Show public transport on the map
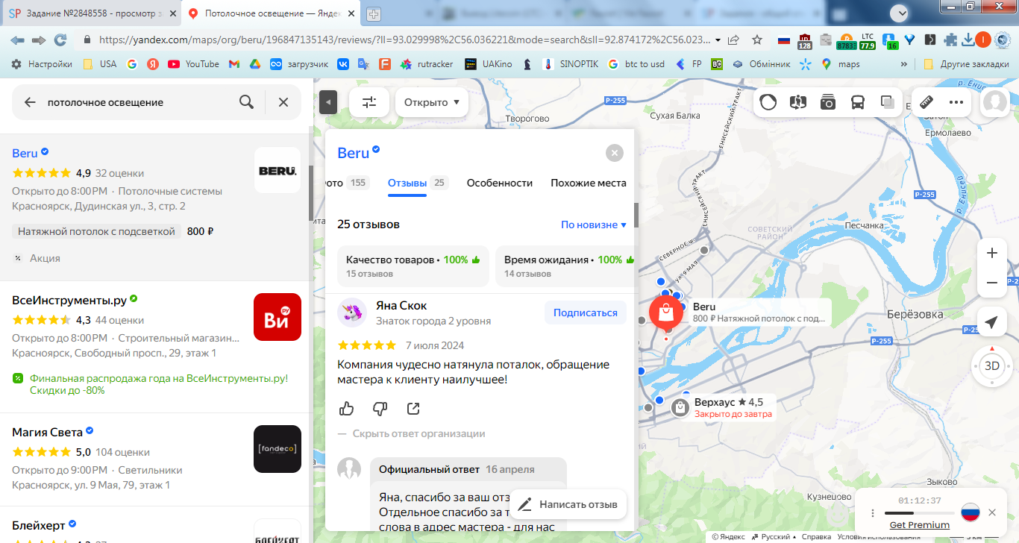Screen dimensions: 1019x543 pos(858,102)
